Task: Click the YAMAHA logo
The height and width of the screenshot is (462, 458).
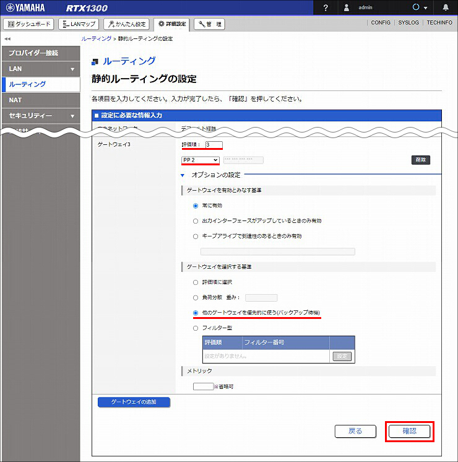Action: tap(25, 7)
